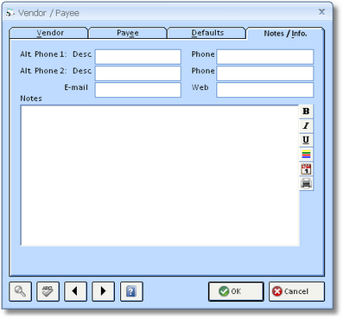Click the app icon in the title bar
343x319 pixels.
click(x=10, y=13)
